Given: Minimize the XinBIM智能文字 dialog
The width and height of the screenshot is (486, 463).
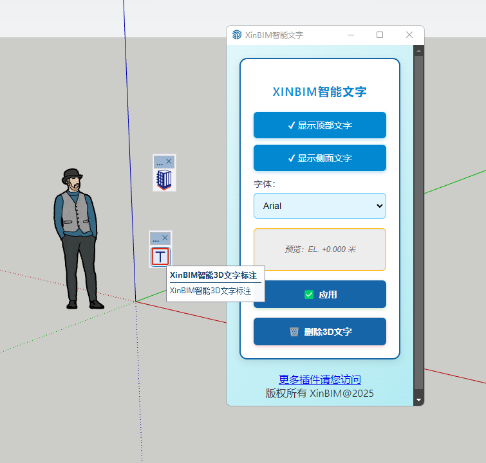Looking at the screenshot, I should pyautogui.click(x=351, y=35).
